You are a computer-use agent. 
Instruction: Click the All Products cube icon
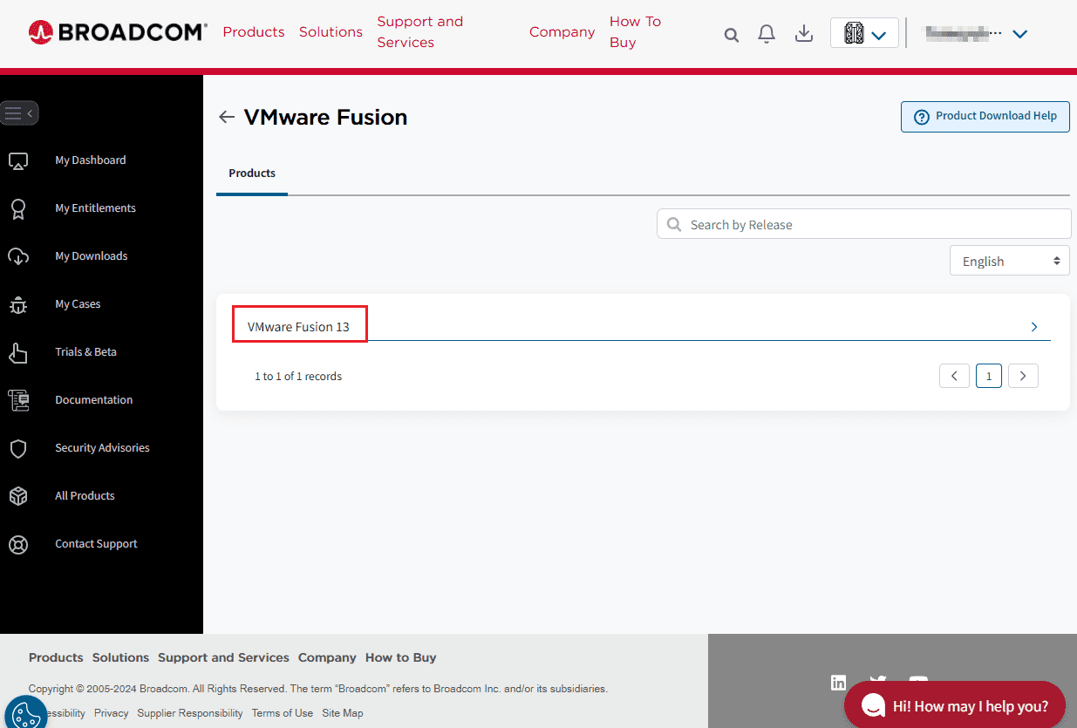pos(18,496)
